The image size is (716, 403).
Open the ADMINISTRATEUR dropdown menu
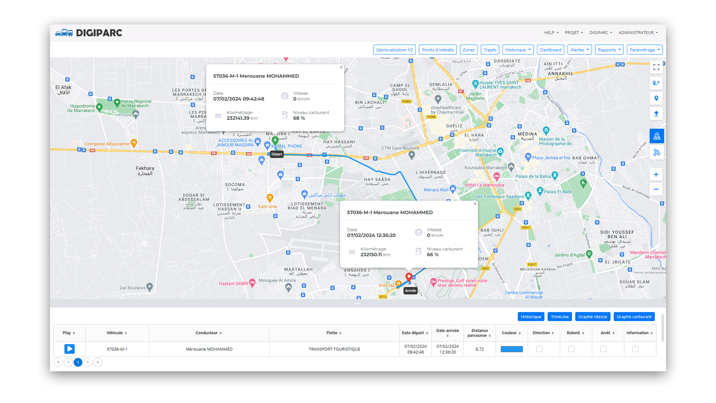[638, 33]
